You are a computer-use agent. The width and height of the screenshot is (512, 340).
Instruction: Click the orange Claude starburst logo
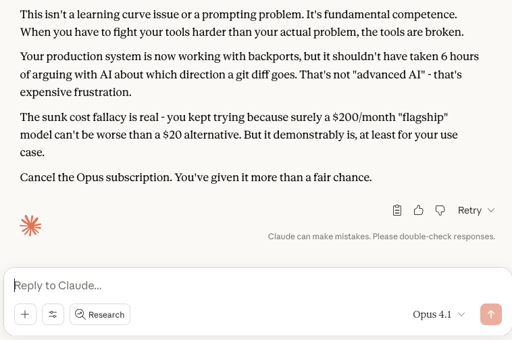click(30, 226)
